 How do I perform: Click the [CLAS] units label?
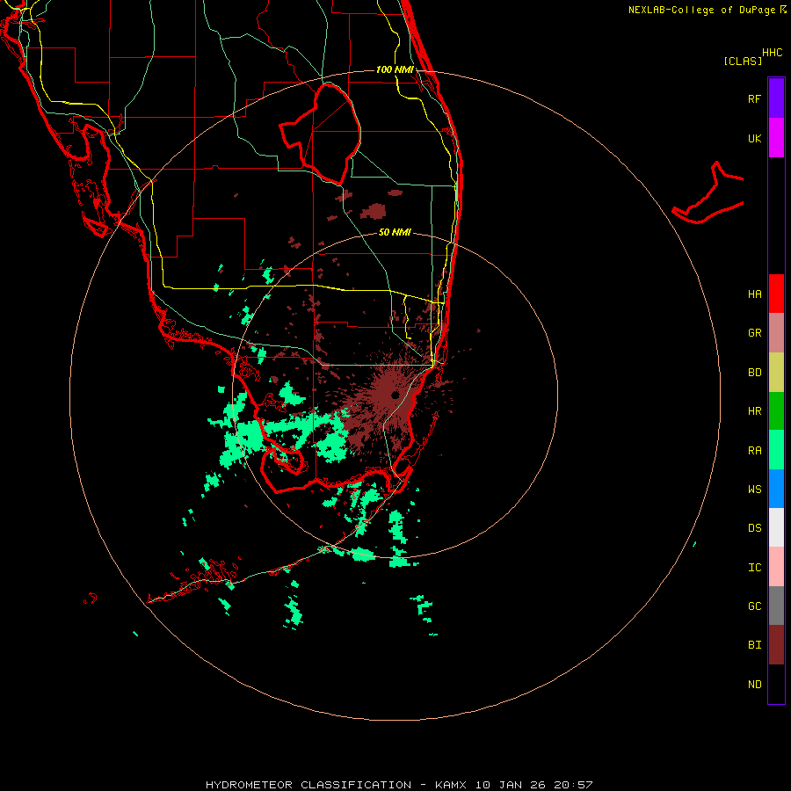743,61
